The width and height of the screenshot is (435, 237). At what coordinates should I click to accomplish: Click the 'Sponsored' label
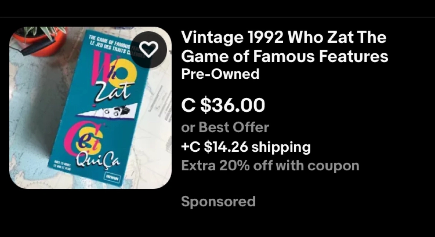[x=218, y=201]
